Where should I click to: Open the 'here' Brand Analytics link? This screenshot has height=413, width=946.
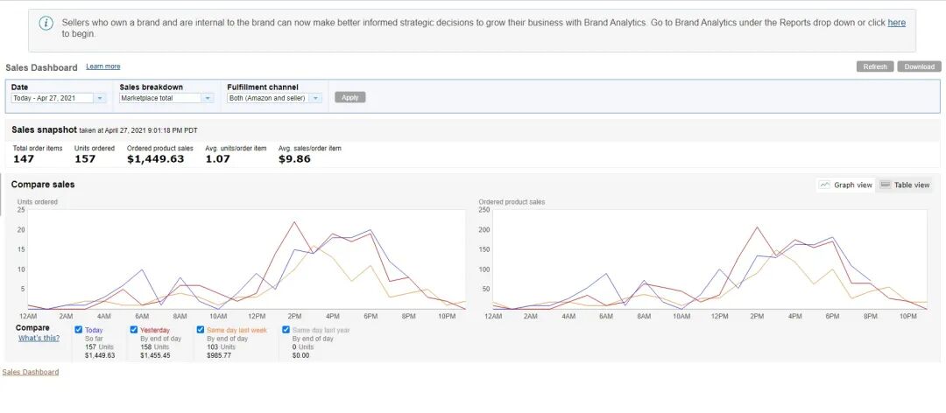(x=897, y=22)
